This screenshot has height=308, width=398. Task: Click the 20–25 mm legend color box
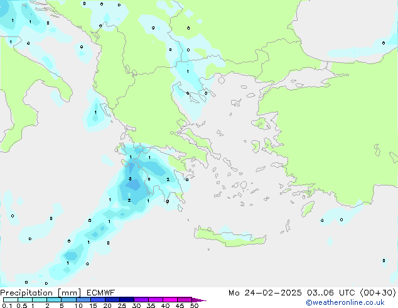point(112,300)
